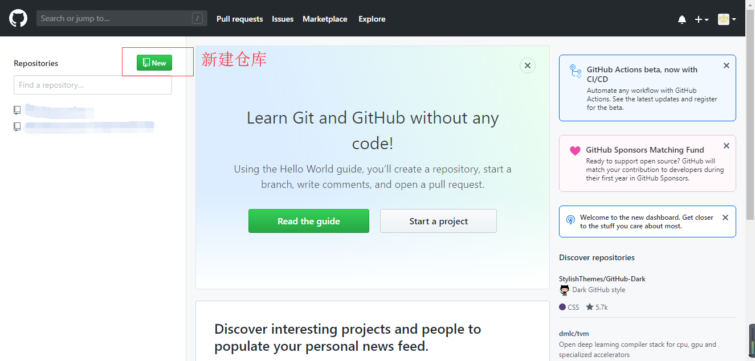Click the CSS language indicator

coord(569,307)
